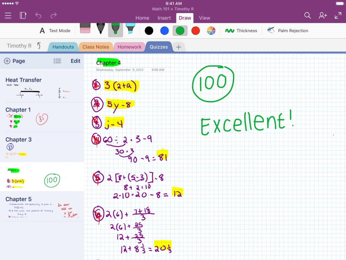The width and height of the screenshot is (346, 260).
Task: Add a new page with + Page
Action: pyautogui.click(x=14, y=61)
